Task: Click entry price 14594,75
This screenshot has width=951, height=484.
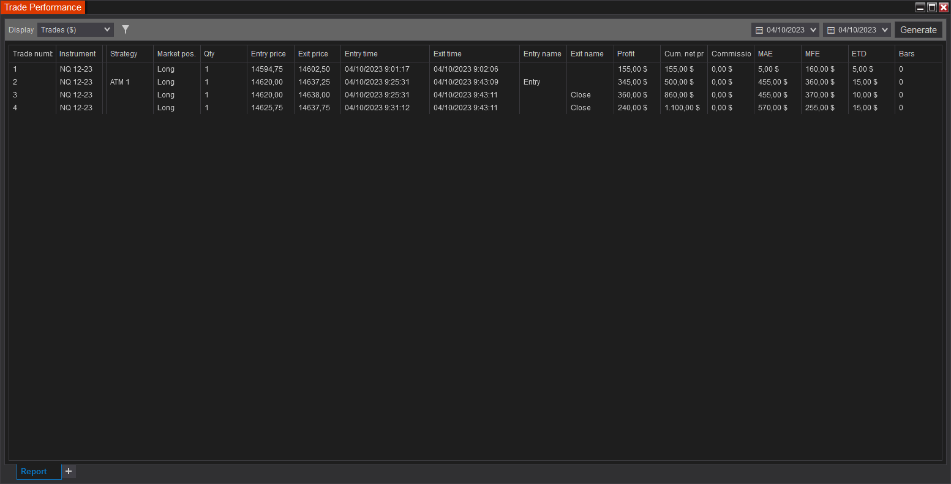Action: point(267,69)
